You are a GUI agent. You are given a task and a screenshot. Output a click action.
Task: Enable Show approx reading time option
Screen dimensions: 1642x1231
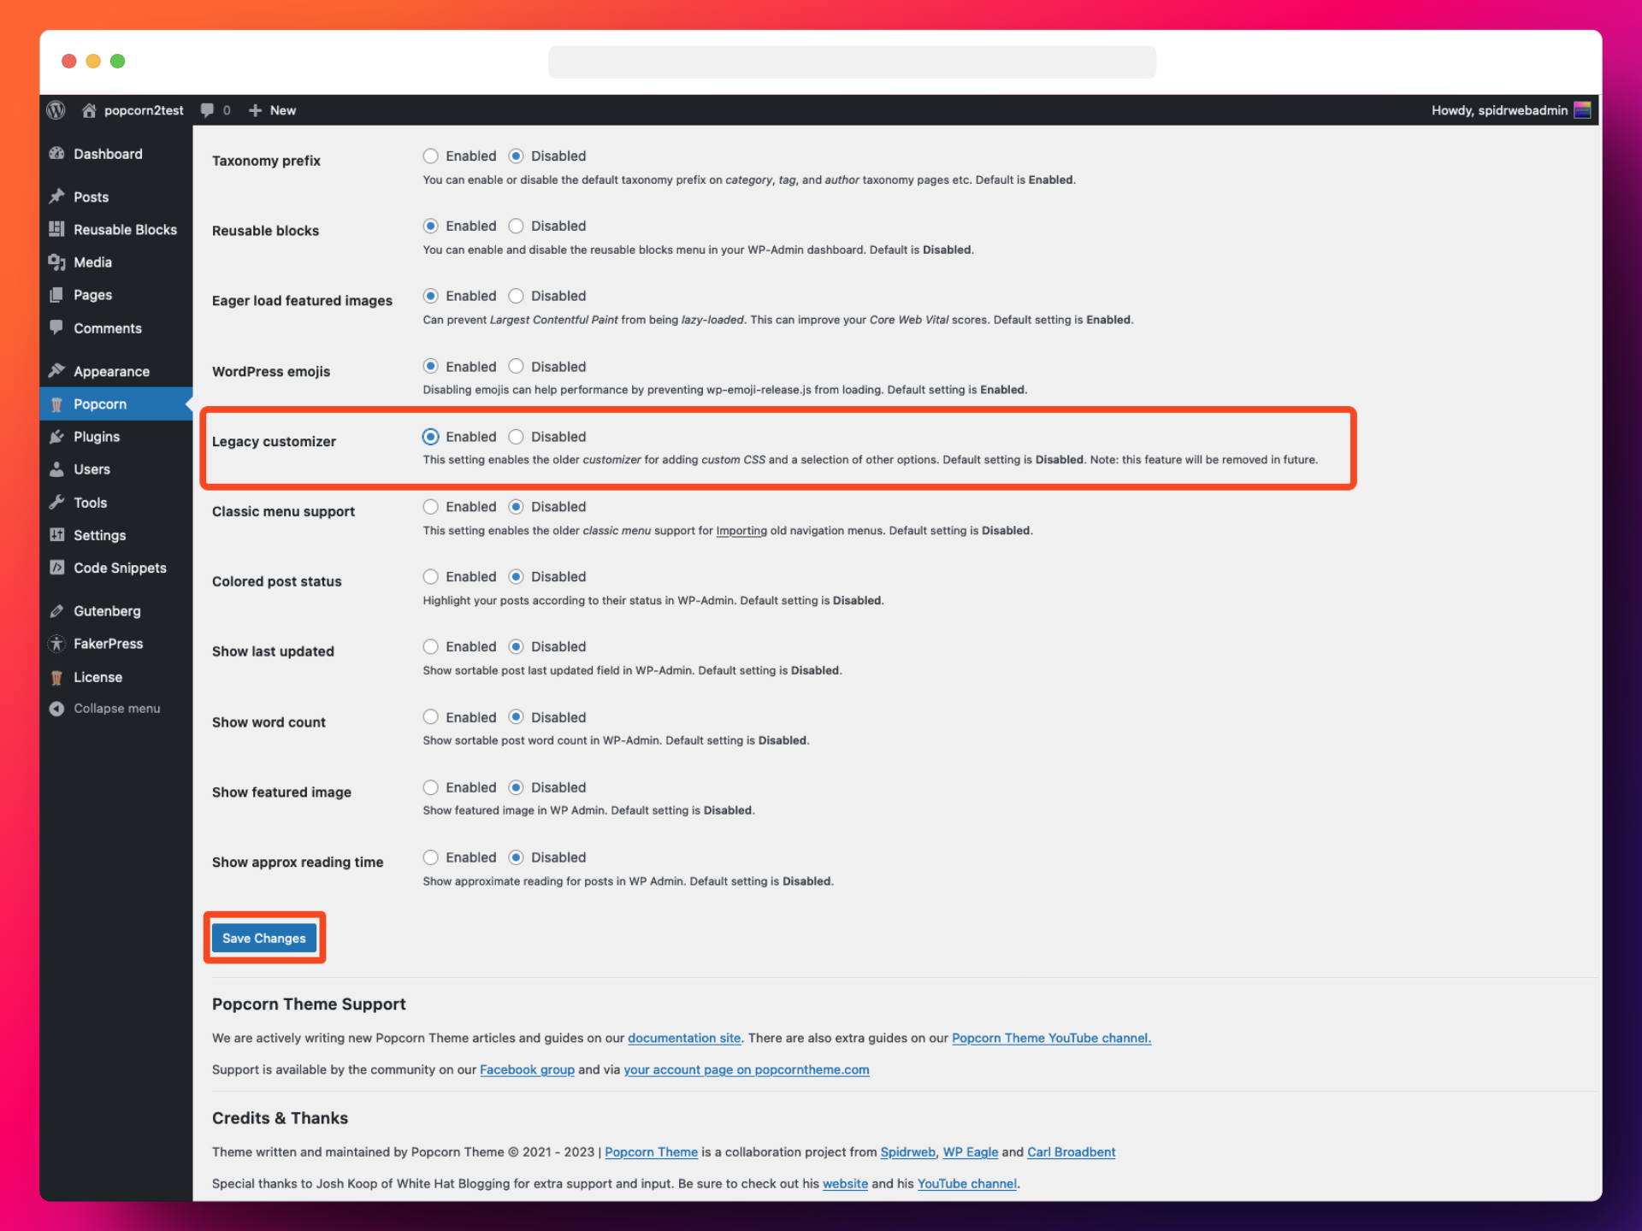tap(430, 857)
